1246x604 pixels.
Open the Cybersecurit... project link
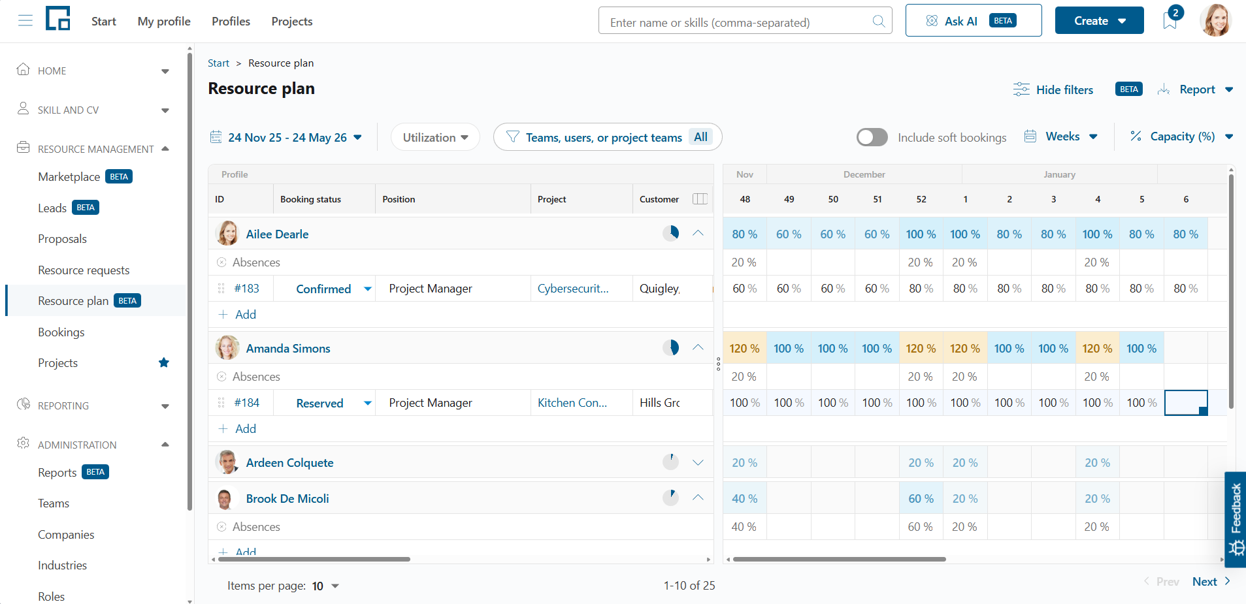[573, 289]
